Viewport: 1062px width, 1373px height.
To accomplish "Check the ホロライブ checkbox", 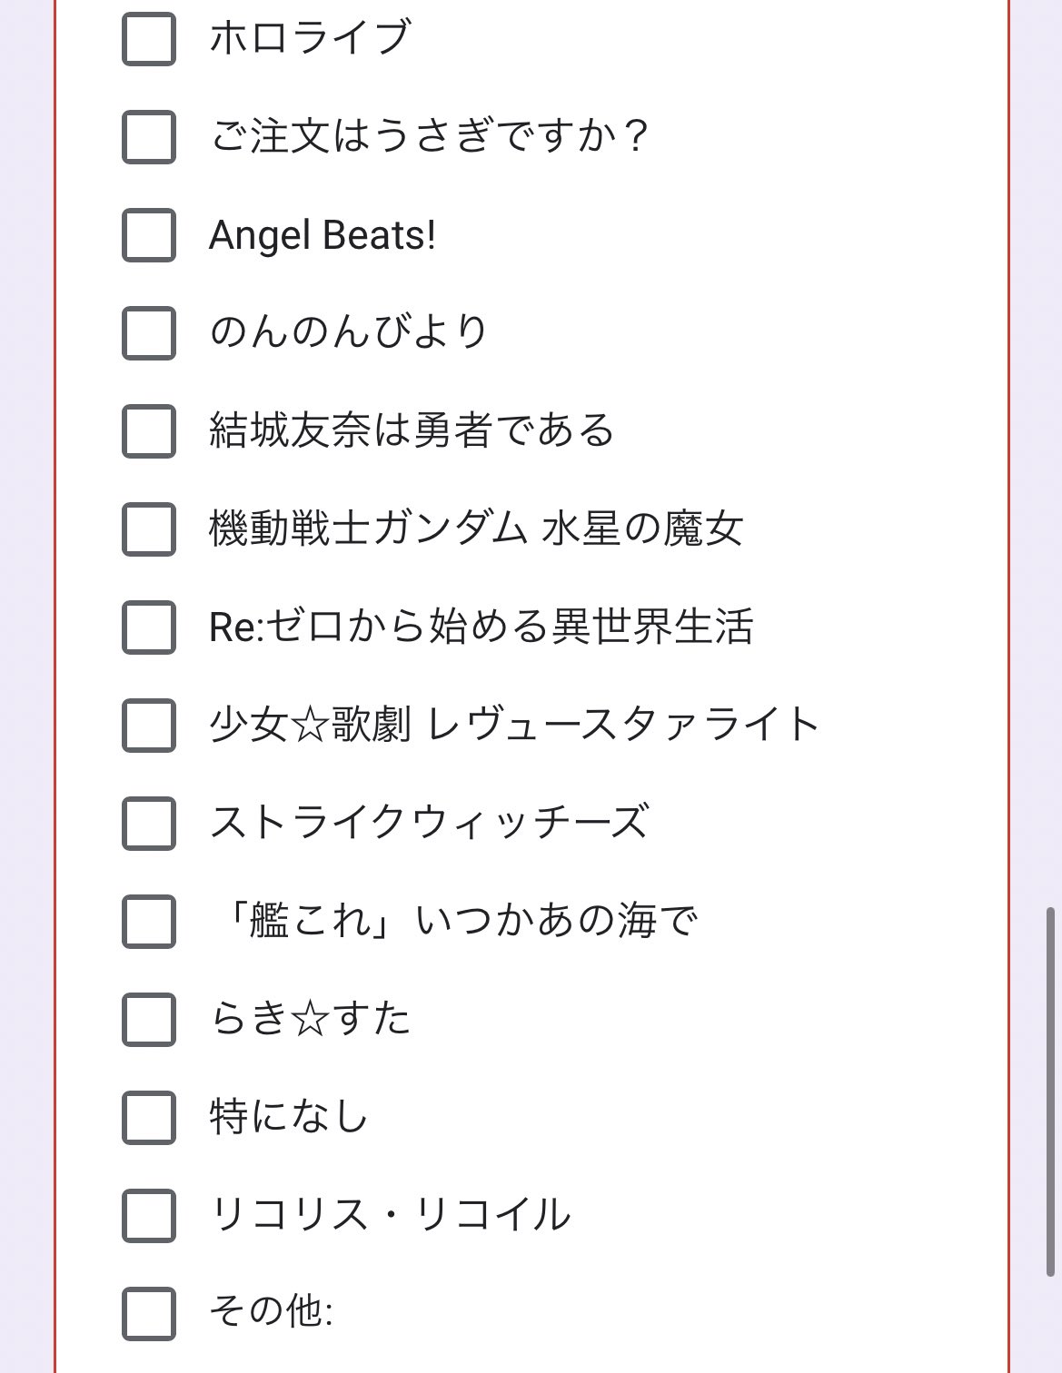I will click(x=149, y=38).
